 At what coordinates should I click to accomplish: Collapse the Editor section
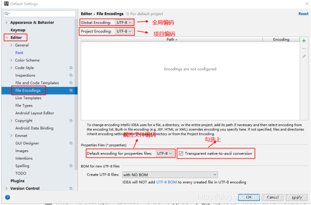point(7,38)
